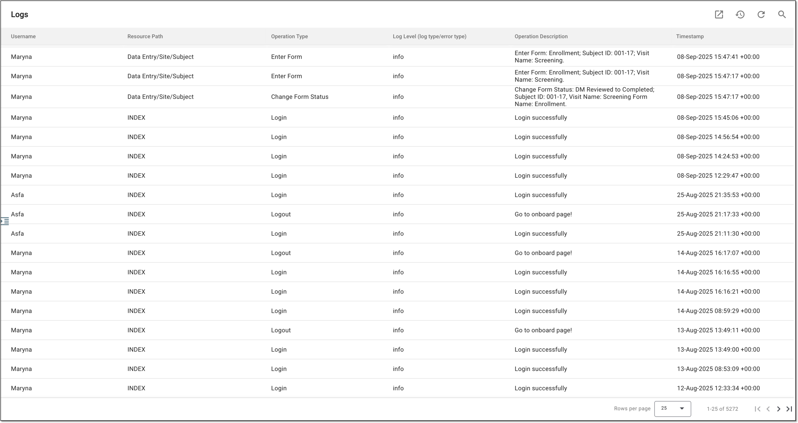The width and height of the screenshot is (798, 423).
Task: Click timestamp 08-Sep-2025 12:29:47 +00:00
Action: coord(718,176)
